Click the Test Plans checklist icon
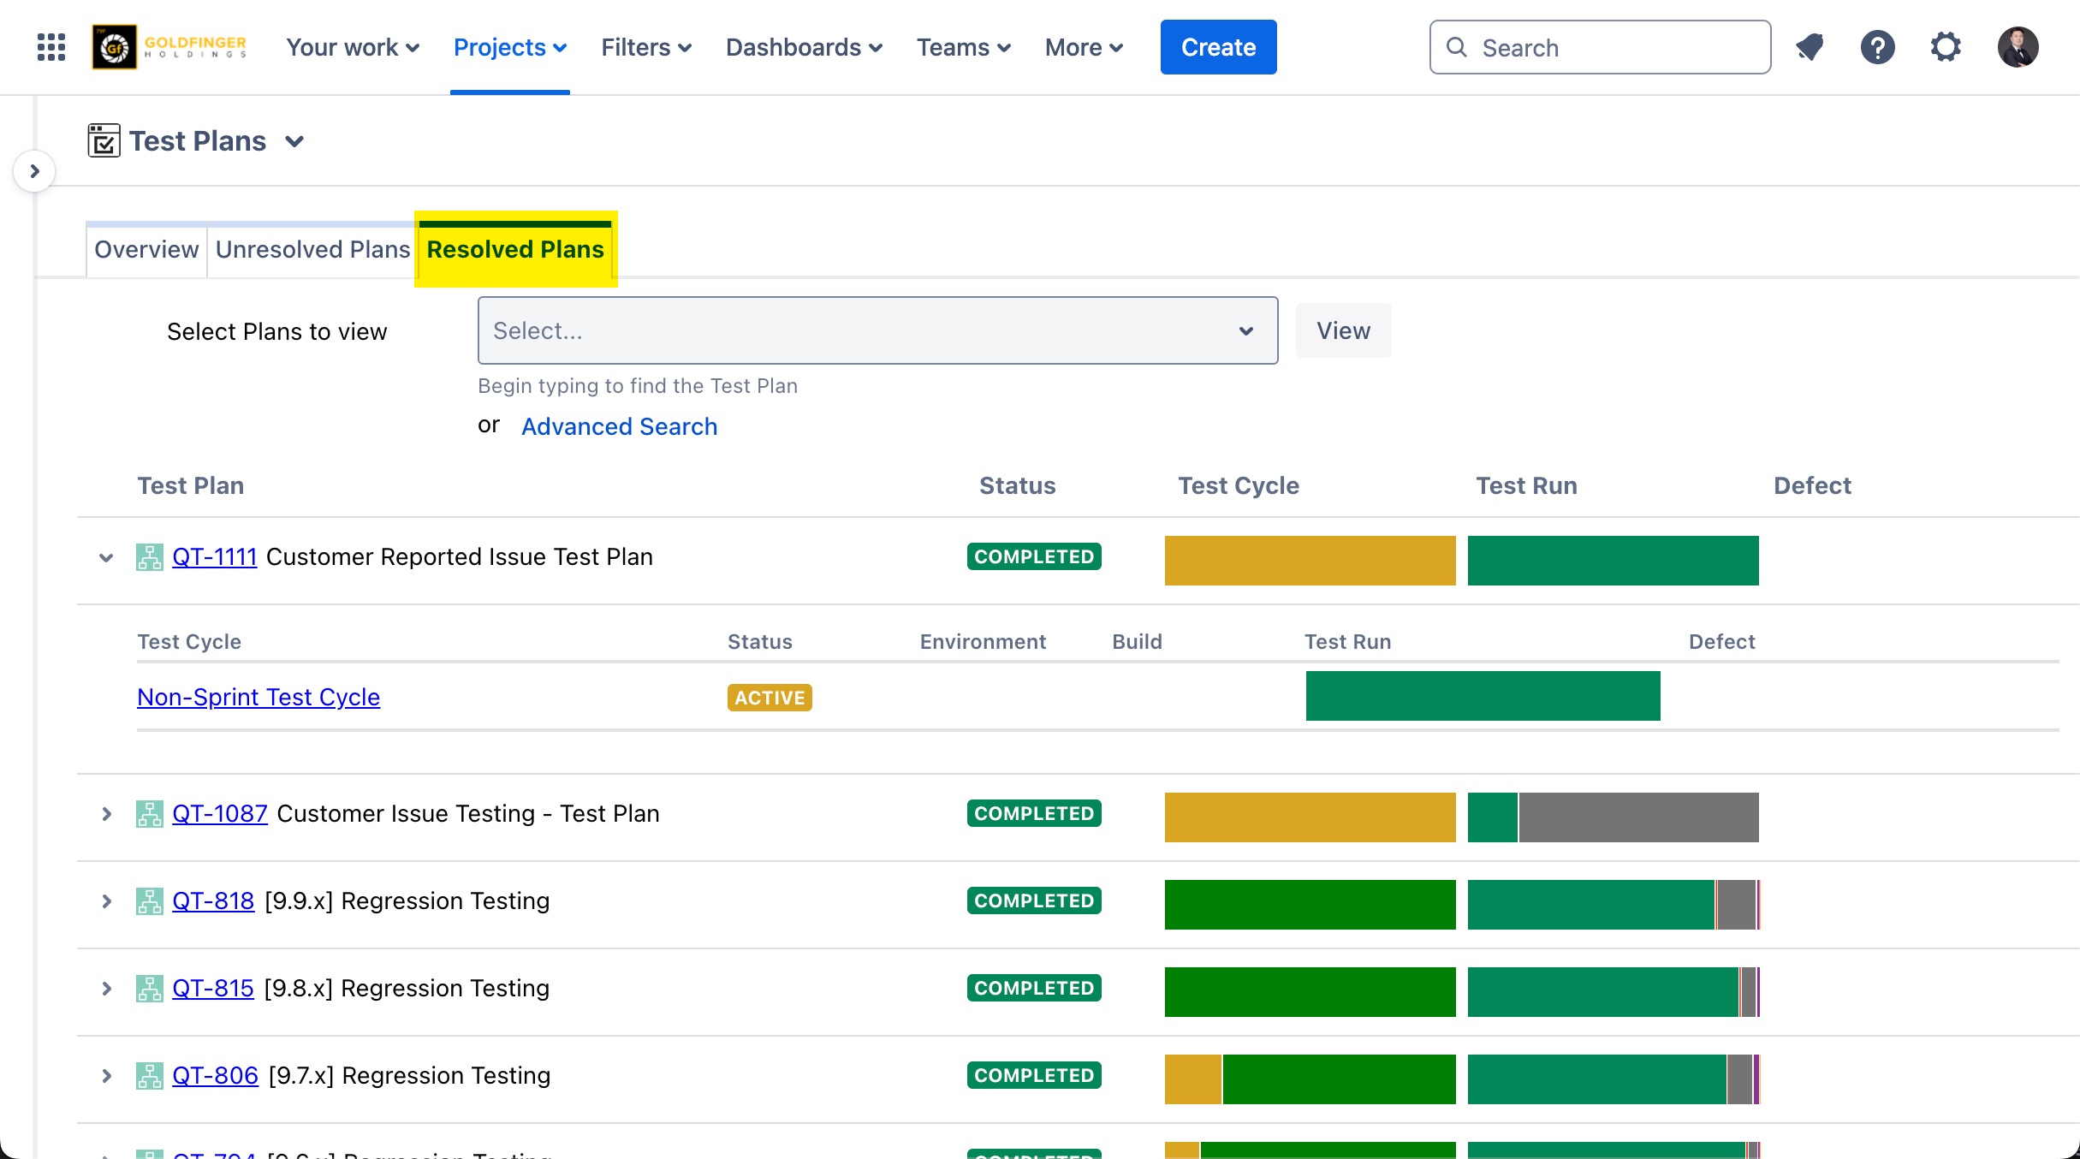The height and width of the screenshot is (1159, 2080). click(104, 140)
